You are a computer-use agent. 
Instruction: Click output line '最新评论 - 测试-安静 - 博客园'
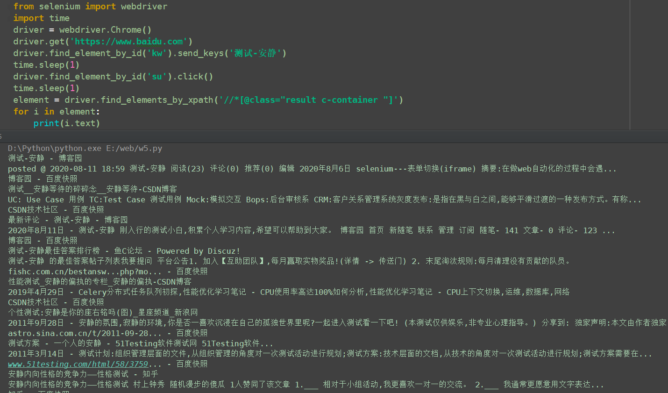(x=68, y=220)
